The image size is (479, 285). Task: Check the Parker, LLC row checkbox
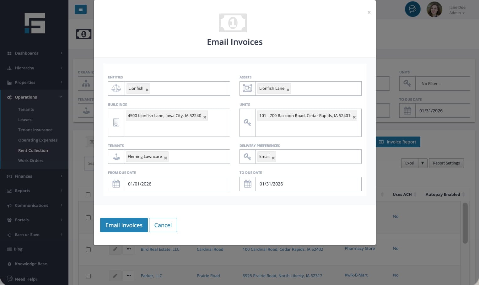point(88,276)
